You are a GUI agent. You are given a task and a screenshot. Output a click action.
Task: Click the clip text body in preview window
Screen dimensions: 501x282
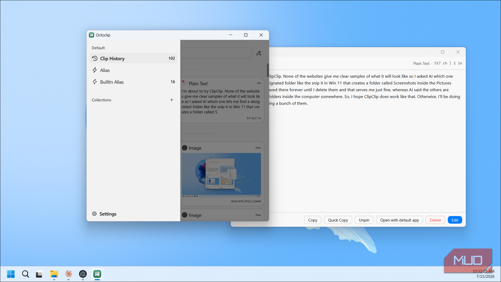click(x=365, y=90)
